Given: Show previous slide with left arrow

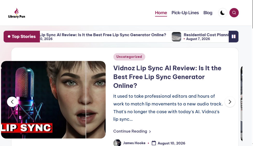Looking at the screenshot, I should [x=12, y=102].
